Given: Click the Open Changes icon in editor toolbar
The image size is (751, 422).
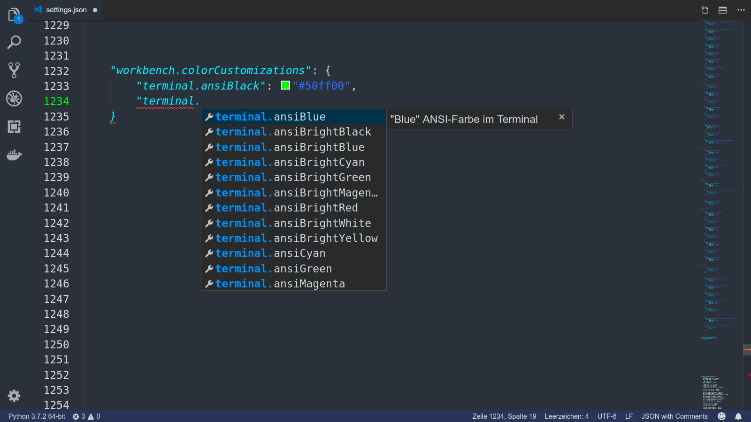Looking at the screenshot, I should (x=705, y=10).
